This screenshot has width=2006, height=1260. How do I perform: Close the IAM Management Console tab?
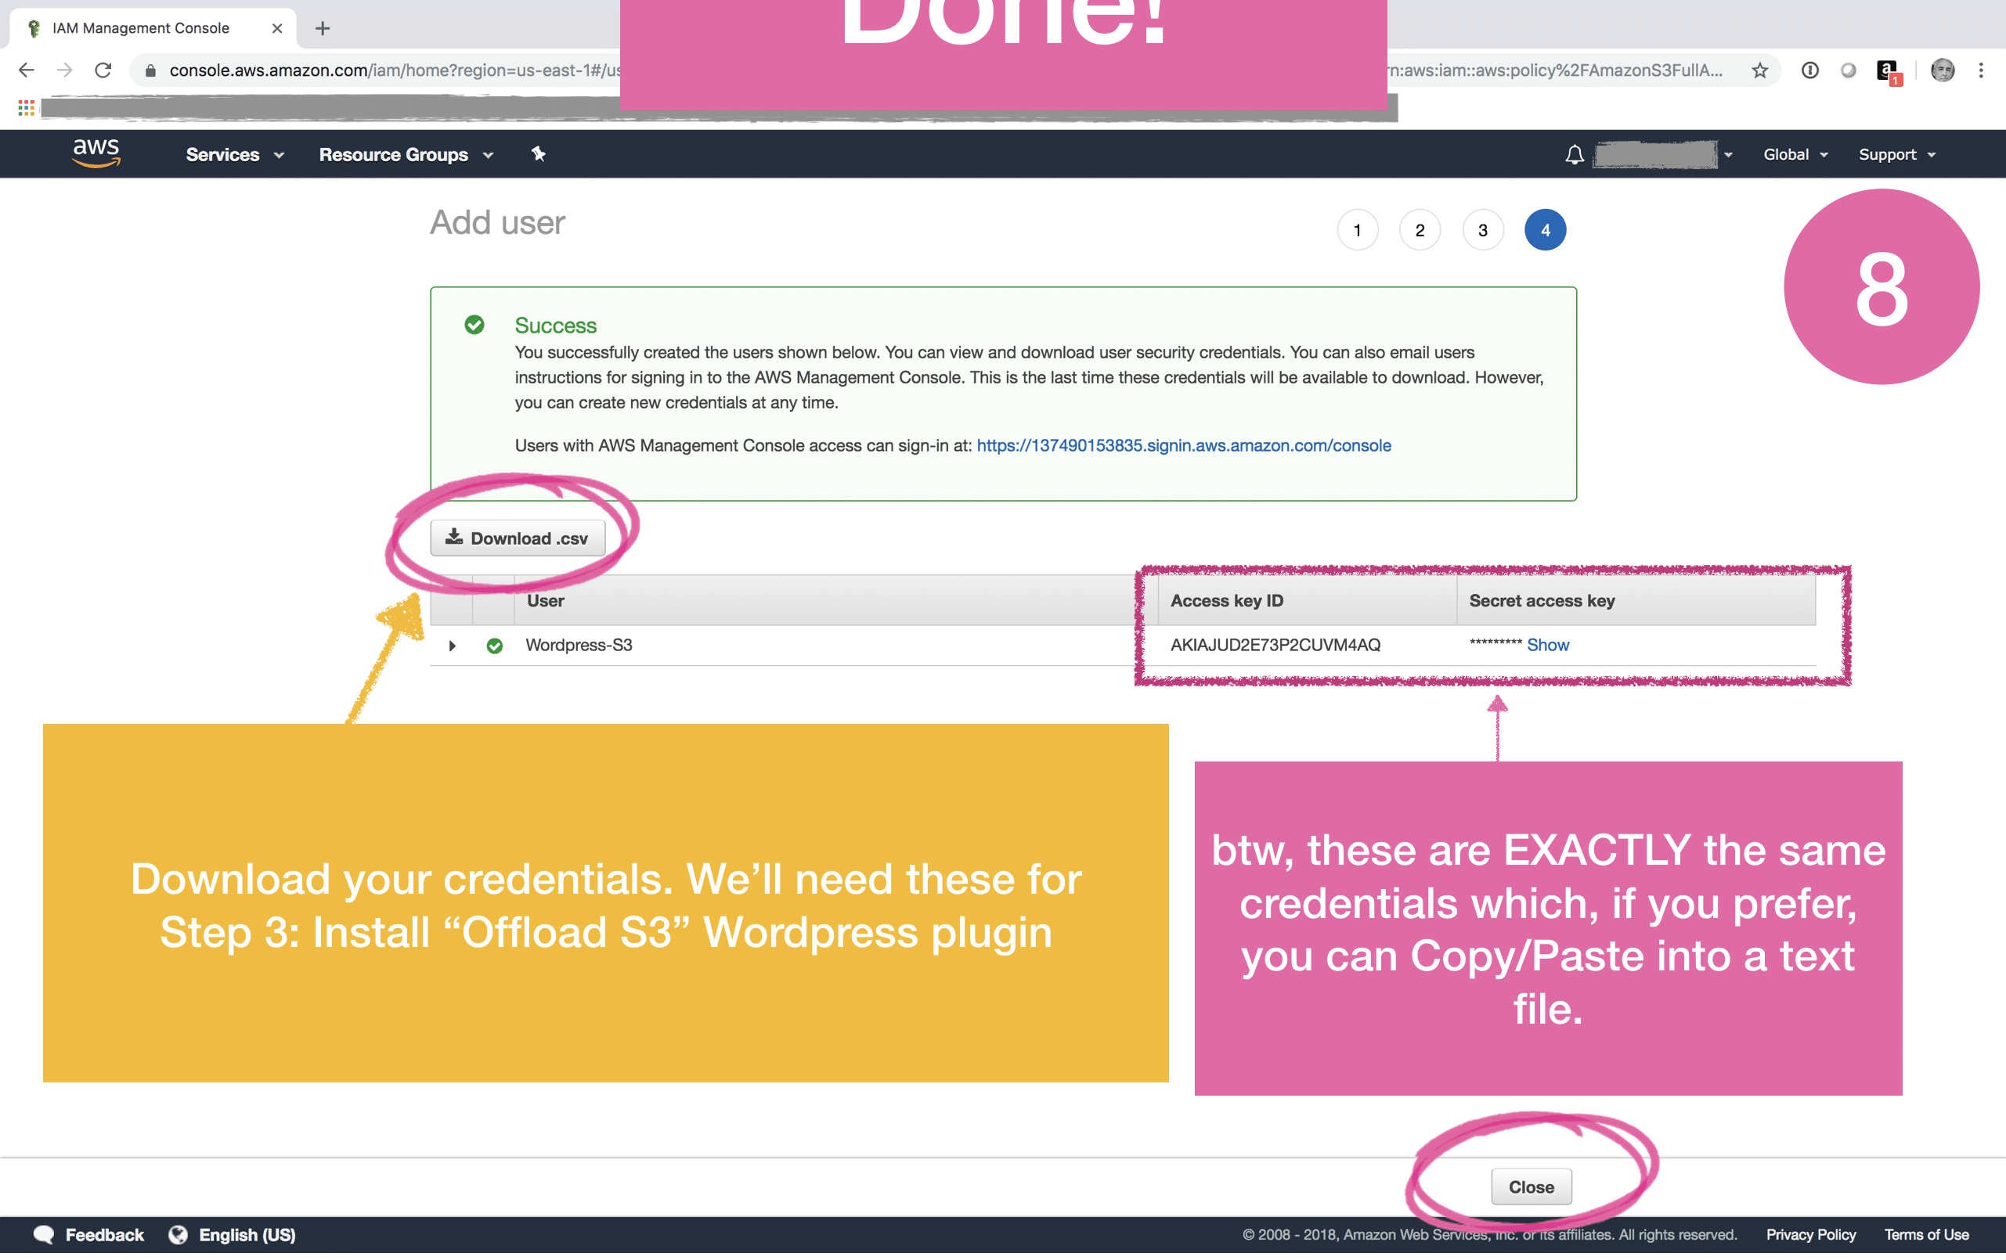tap(277, 28)
